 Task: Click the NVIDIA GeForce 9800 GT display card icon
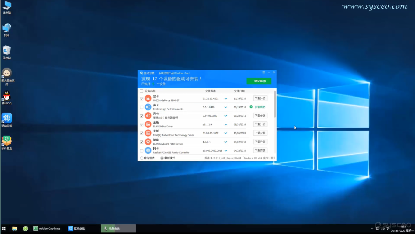click(148, 98)
